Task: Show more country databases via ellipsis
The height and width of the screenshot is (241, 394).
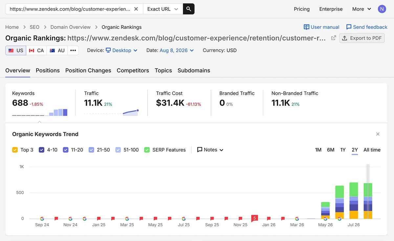Action: click(x=73, y=50)
